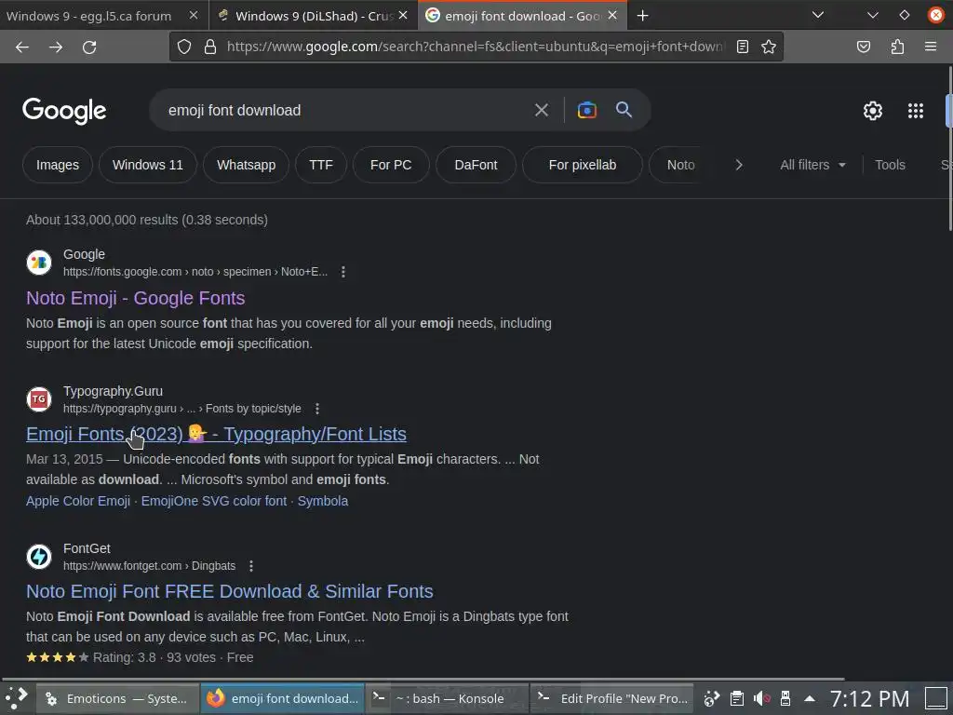Open removable device notifier tray icon

tap(785, 698)
